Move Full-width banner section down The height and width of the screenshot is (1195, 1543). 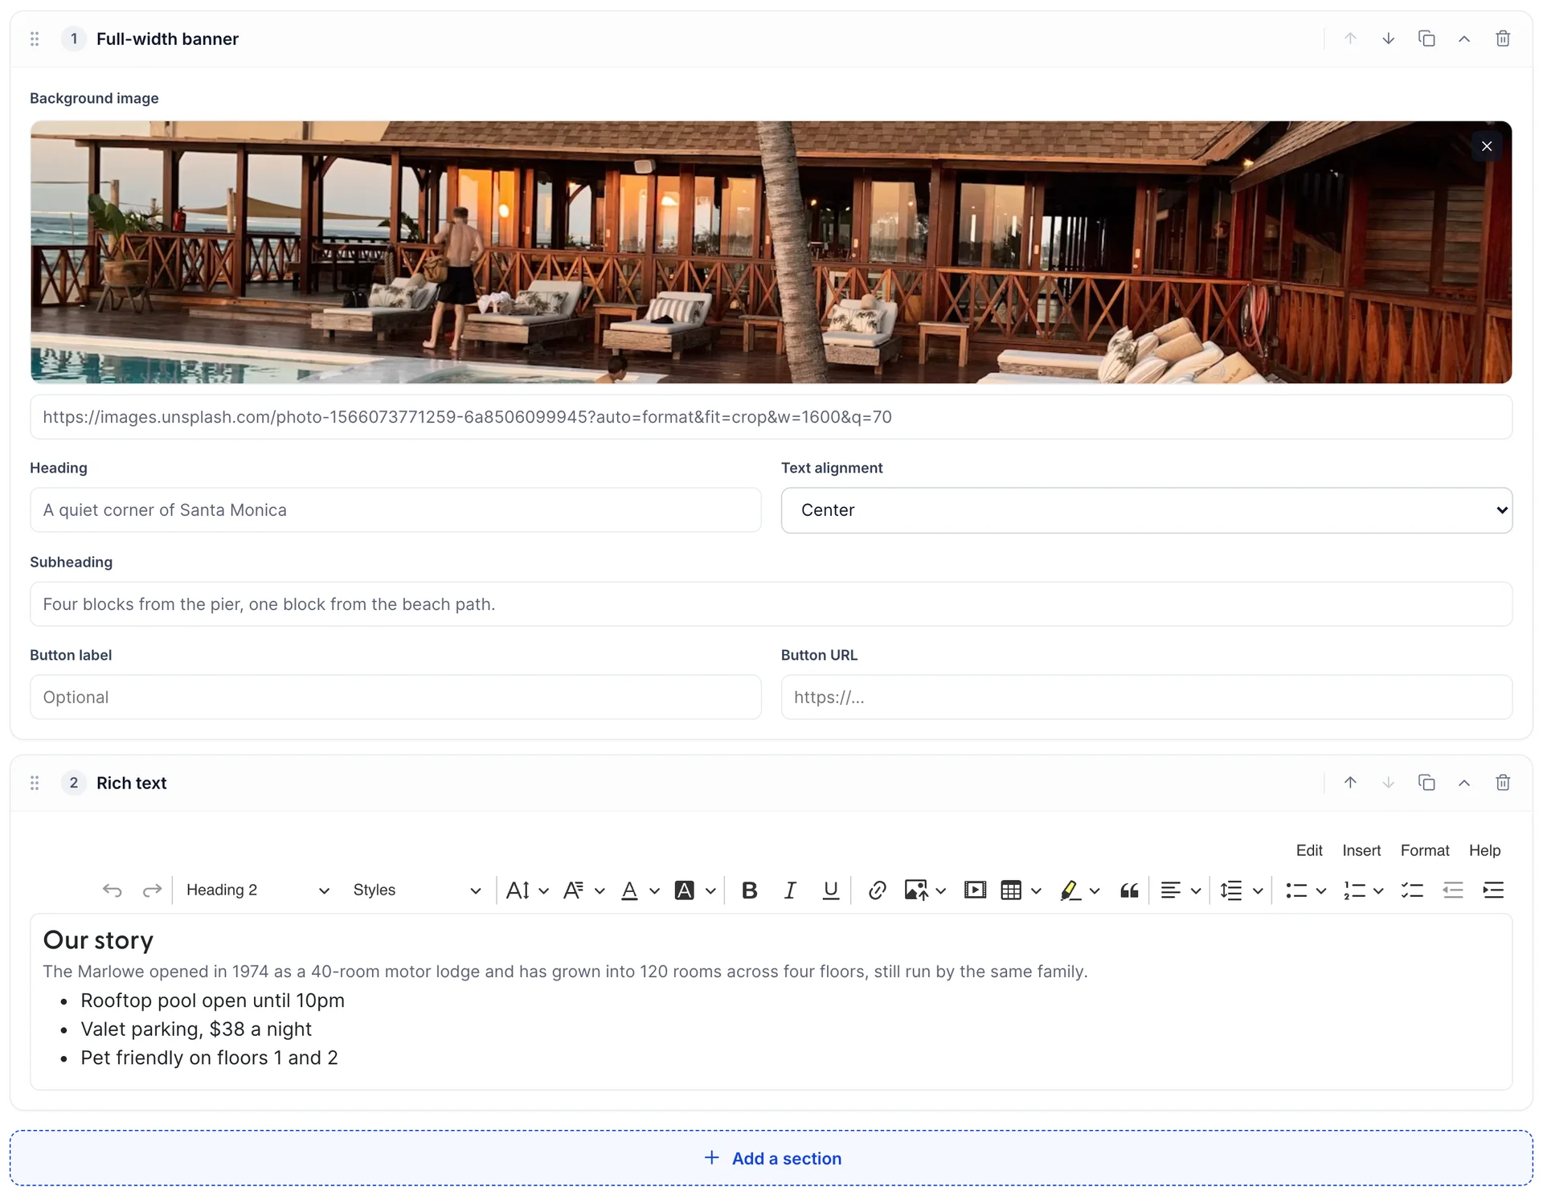(x=1388, y=39)
